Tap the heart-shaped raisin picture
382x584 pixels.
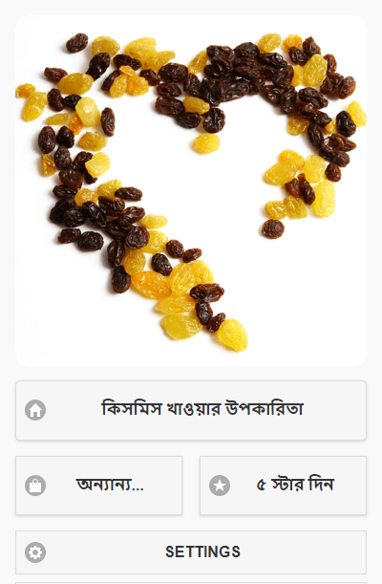(191, 191)
